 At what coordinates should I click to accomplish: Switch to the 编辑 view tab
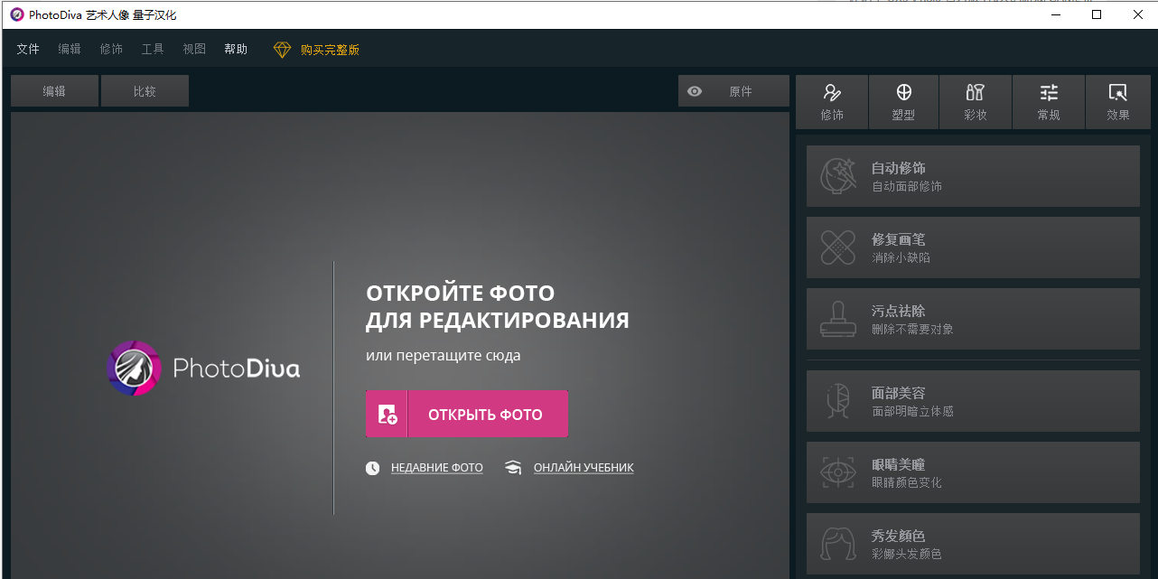54,91
